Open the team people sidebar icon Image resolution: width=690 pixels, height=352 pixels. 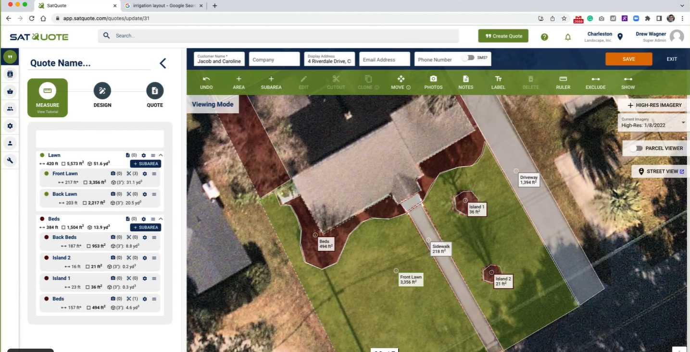10,109
